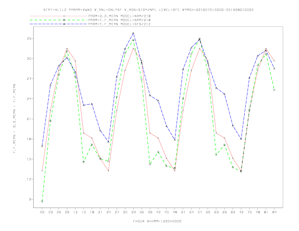Screen dimensions: 299x231
Task: Click x-axis forecast hour label 63
Action: (x=216, y=212)
